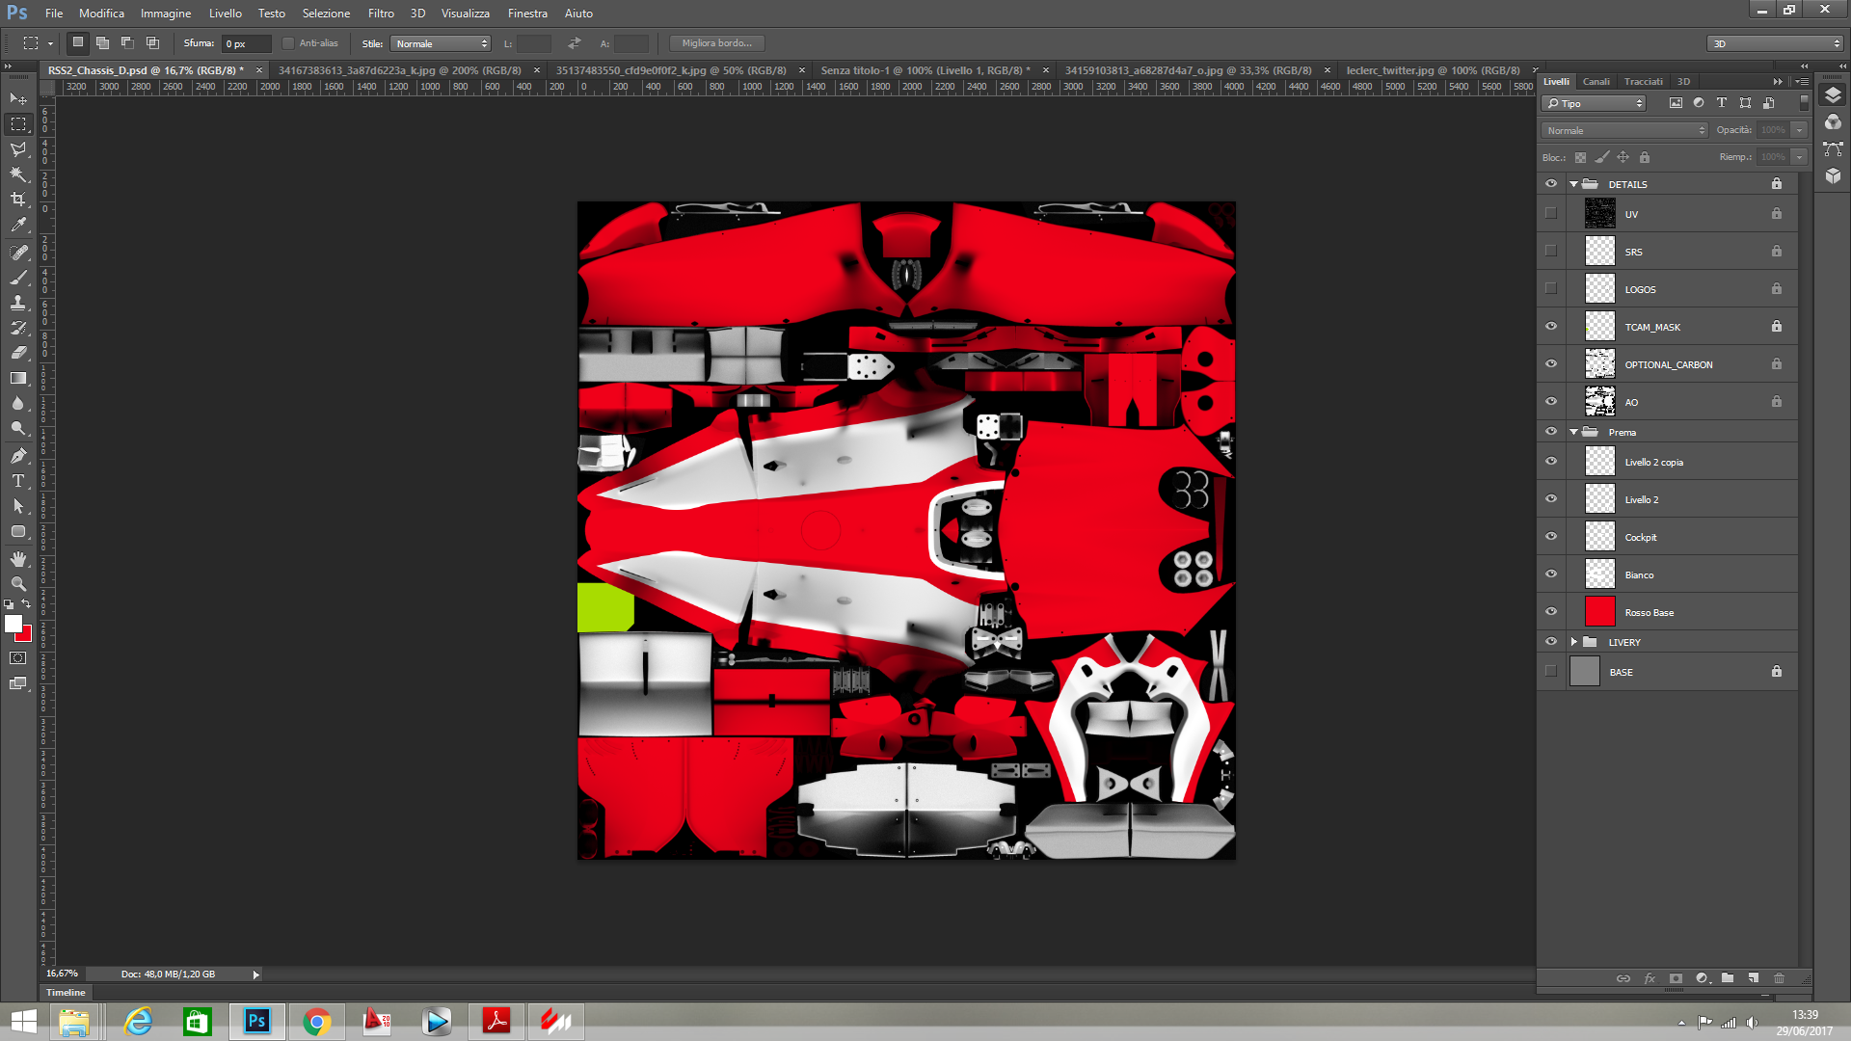This screenshot has height=1041, width=1851.
Task: Select the Move tool
Action: [x=18, y=99]
